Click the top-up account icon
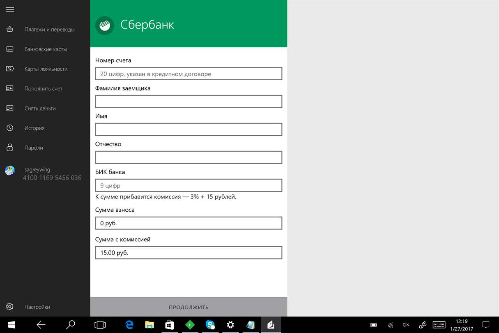 10,88
